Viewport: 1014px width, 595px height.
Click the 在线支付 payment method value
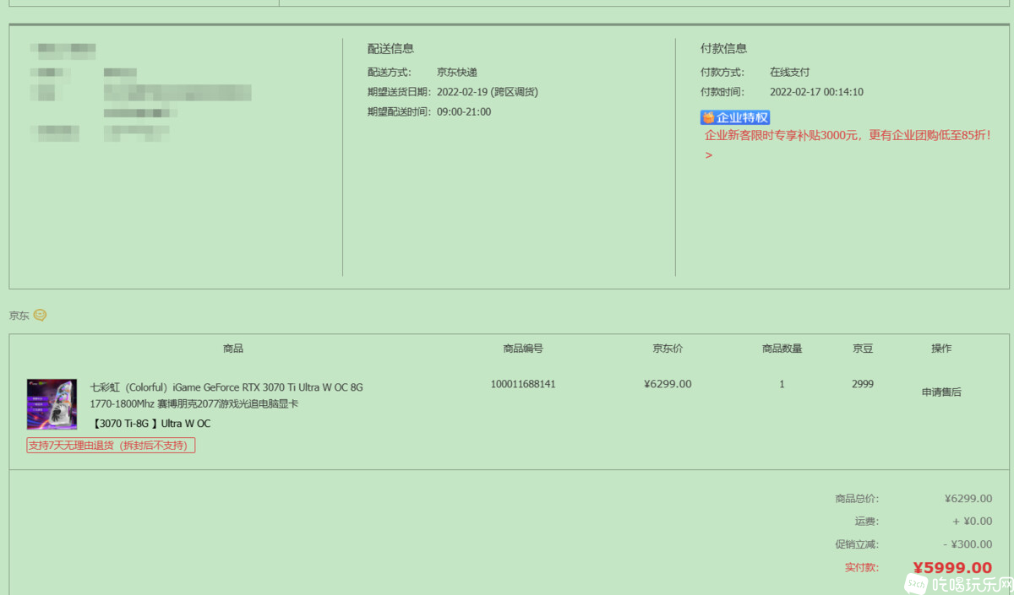pos(789,73)
